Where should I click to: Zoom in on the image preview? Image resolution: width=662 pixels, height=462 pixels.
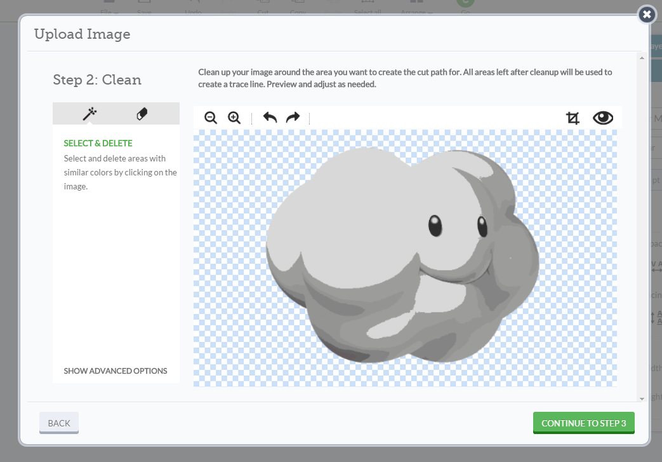point(234,118)
